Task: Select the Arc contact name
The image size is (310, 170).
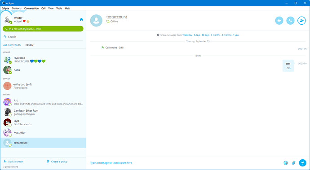Action: point(16,100)
